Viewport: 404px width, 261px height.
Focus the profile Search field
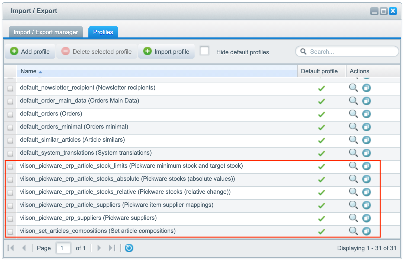tap(347, 52)
